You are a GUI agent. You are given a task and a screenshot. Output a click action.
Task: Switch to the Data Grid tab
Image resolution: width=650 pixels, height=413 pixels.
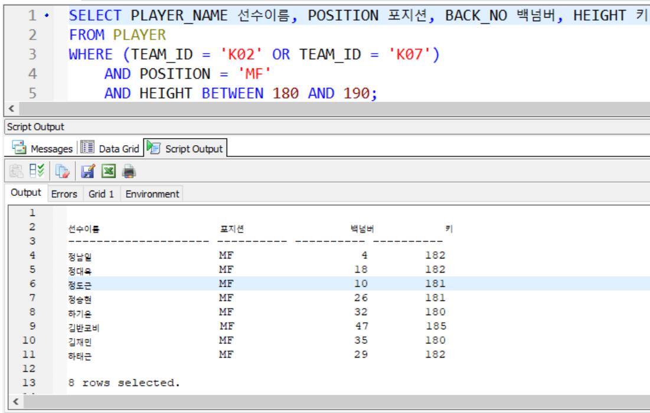point(110,148)
